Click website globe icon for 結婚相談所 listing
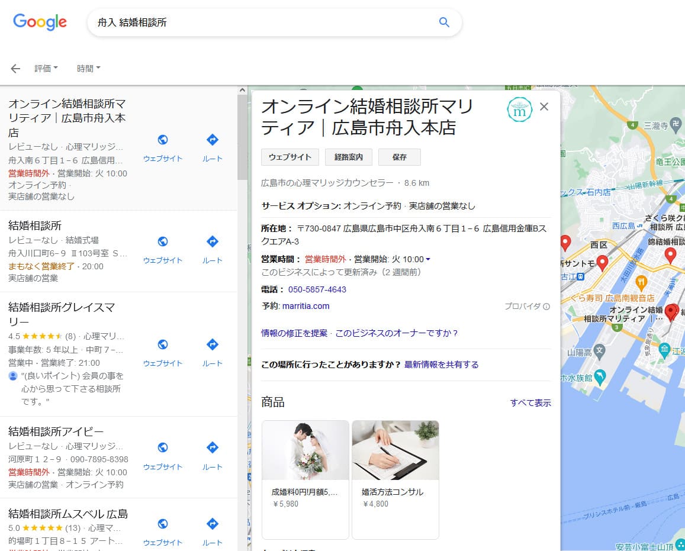Viewport: 685px width, 551px height. 162,241
